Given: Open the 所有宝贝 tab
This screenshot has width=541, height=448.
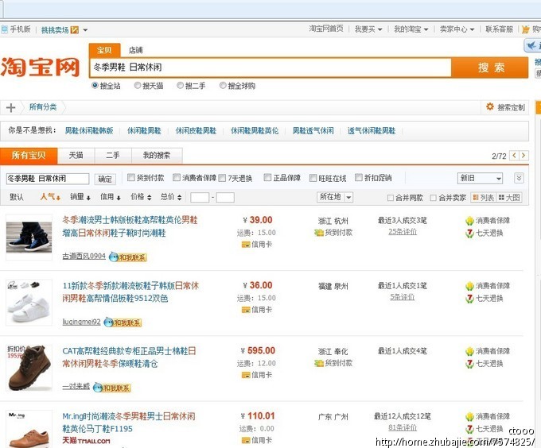Looking at the screenshot, I should (29, 156).
